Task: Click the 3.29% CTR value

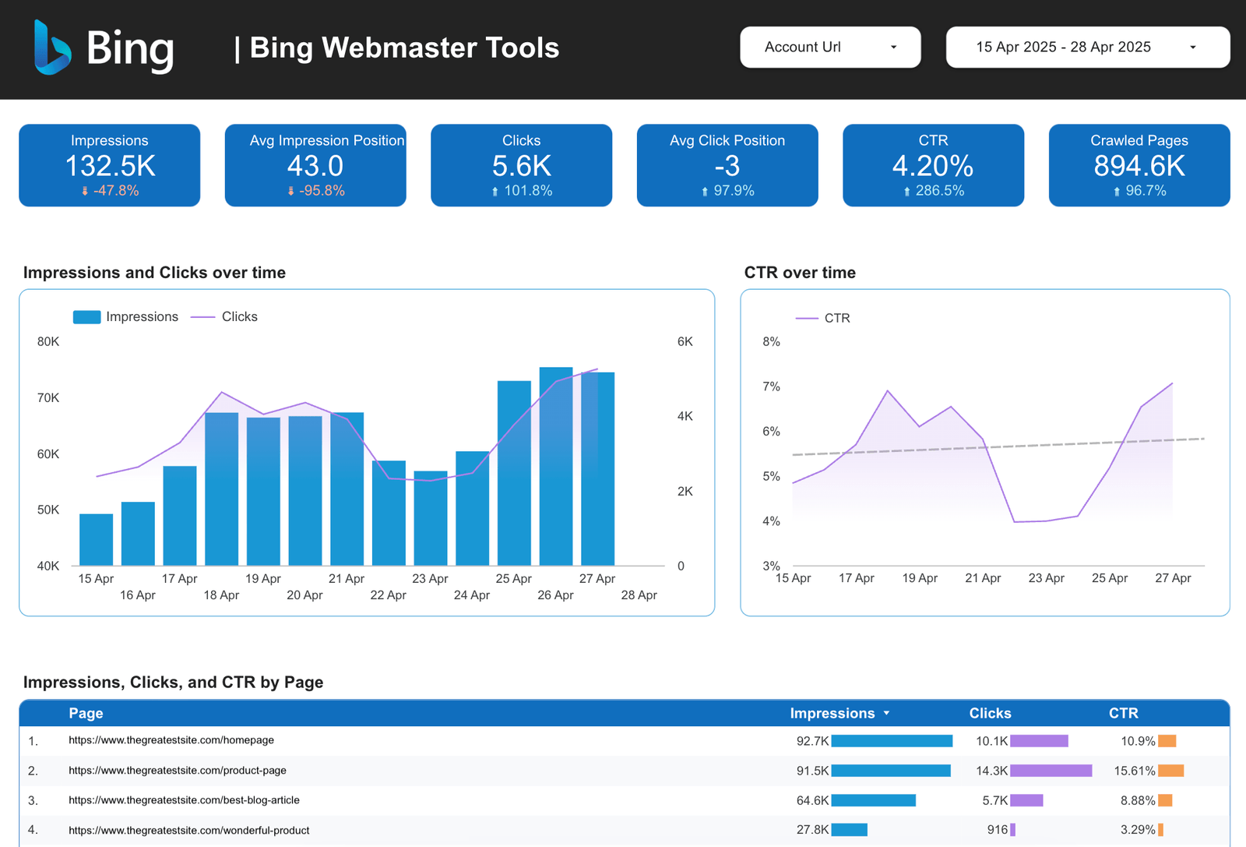Action: click(x=1138, y=830)
